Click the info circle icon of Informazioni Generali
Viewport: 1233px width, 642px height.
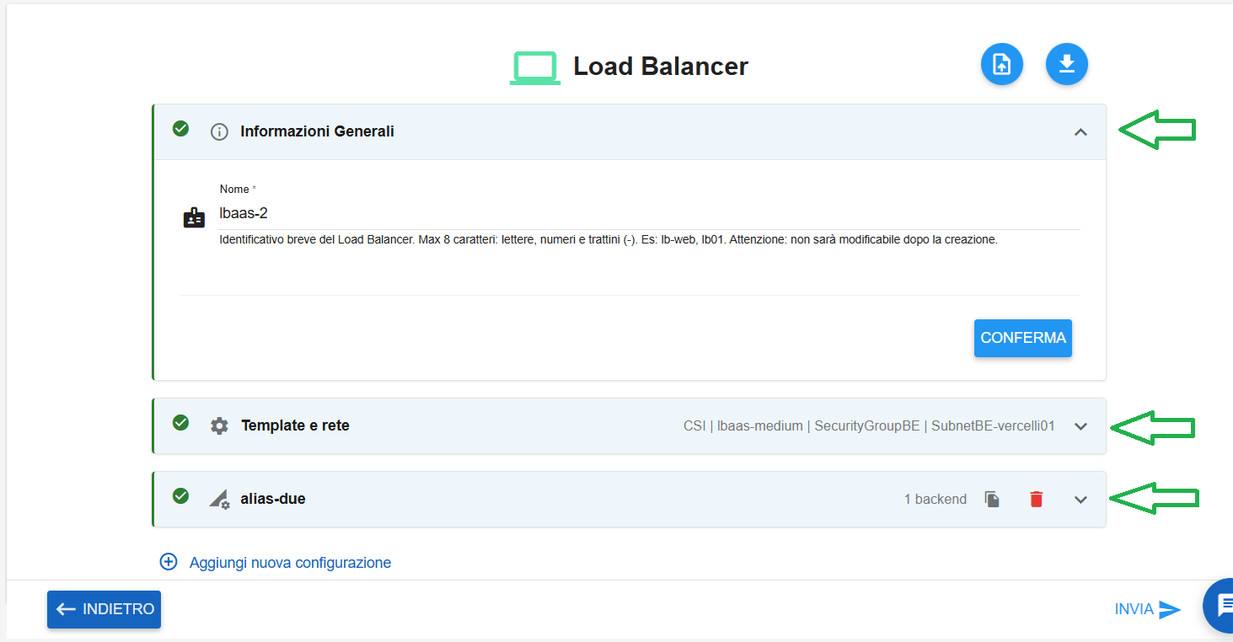[219, 131]
